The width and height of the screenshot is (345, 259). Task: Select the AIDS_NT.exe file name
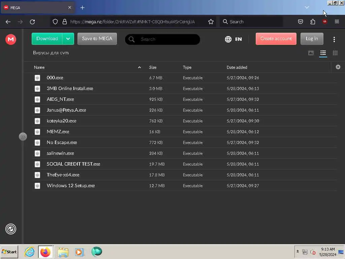click(x=60, y=99)
